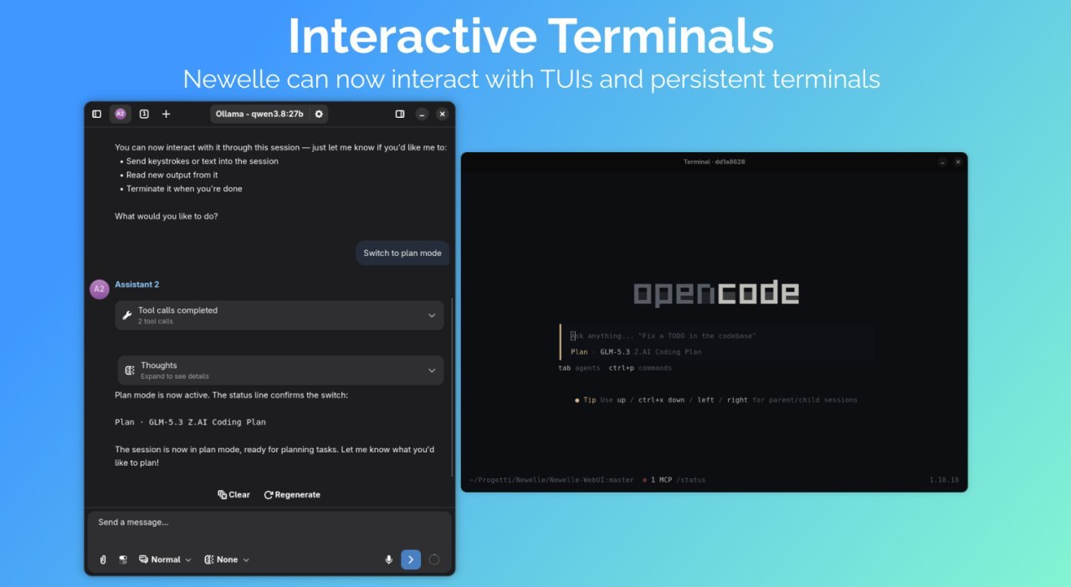
Task: Toggle the left sidebar panel icon
Action: click(x=96, y=114)
